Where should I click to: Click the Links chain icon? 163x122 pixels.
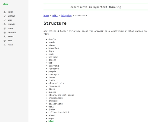[5, 28]
